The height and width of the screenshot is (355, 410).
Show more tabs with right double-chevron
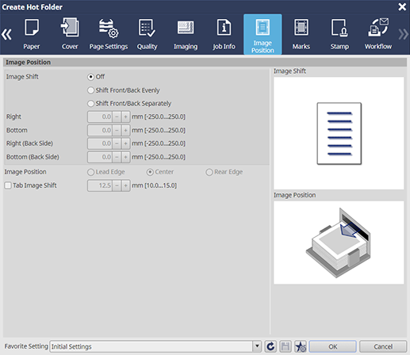(x=404, y=34)
